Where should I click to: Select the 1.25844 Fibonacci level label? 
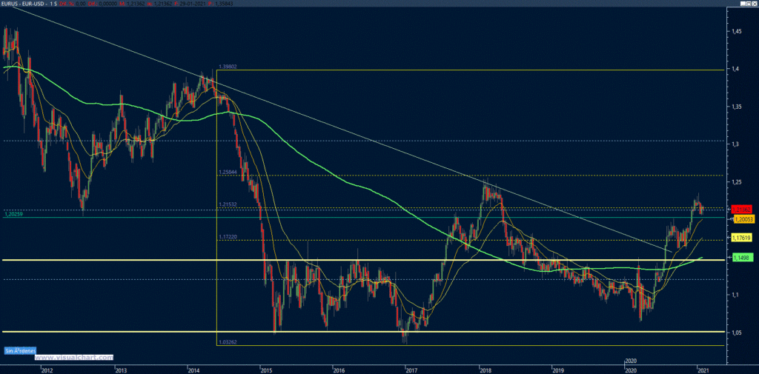click(x=227, y=172)
